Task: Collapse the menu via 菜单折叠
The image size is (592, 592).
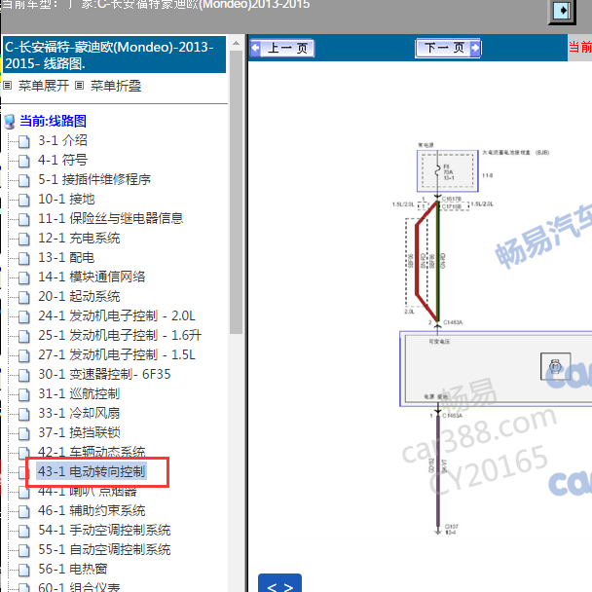Action: pyautogui.click(x=116, y=86)
